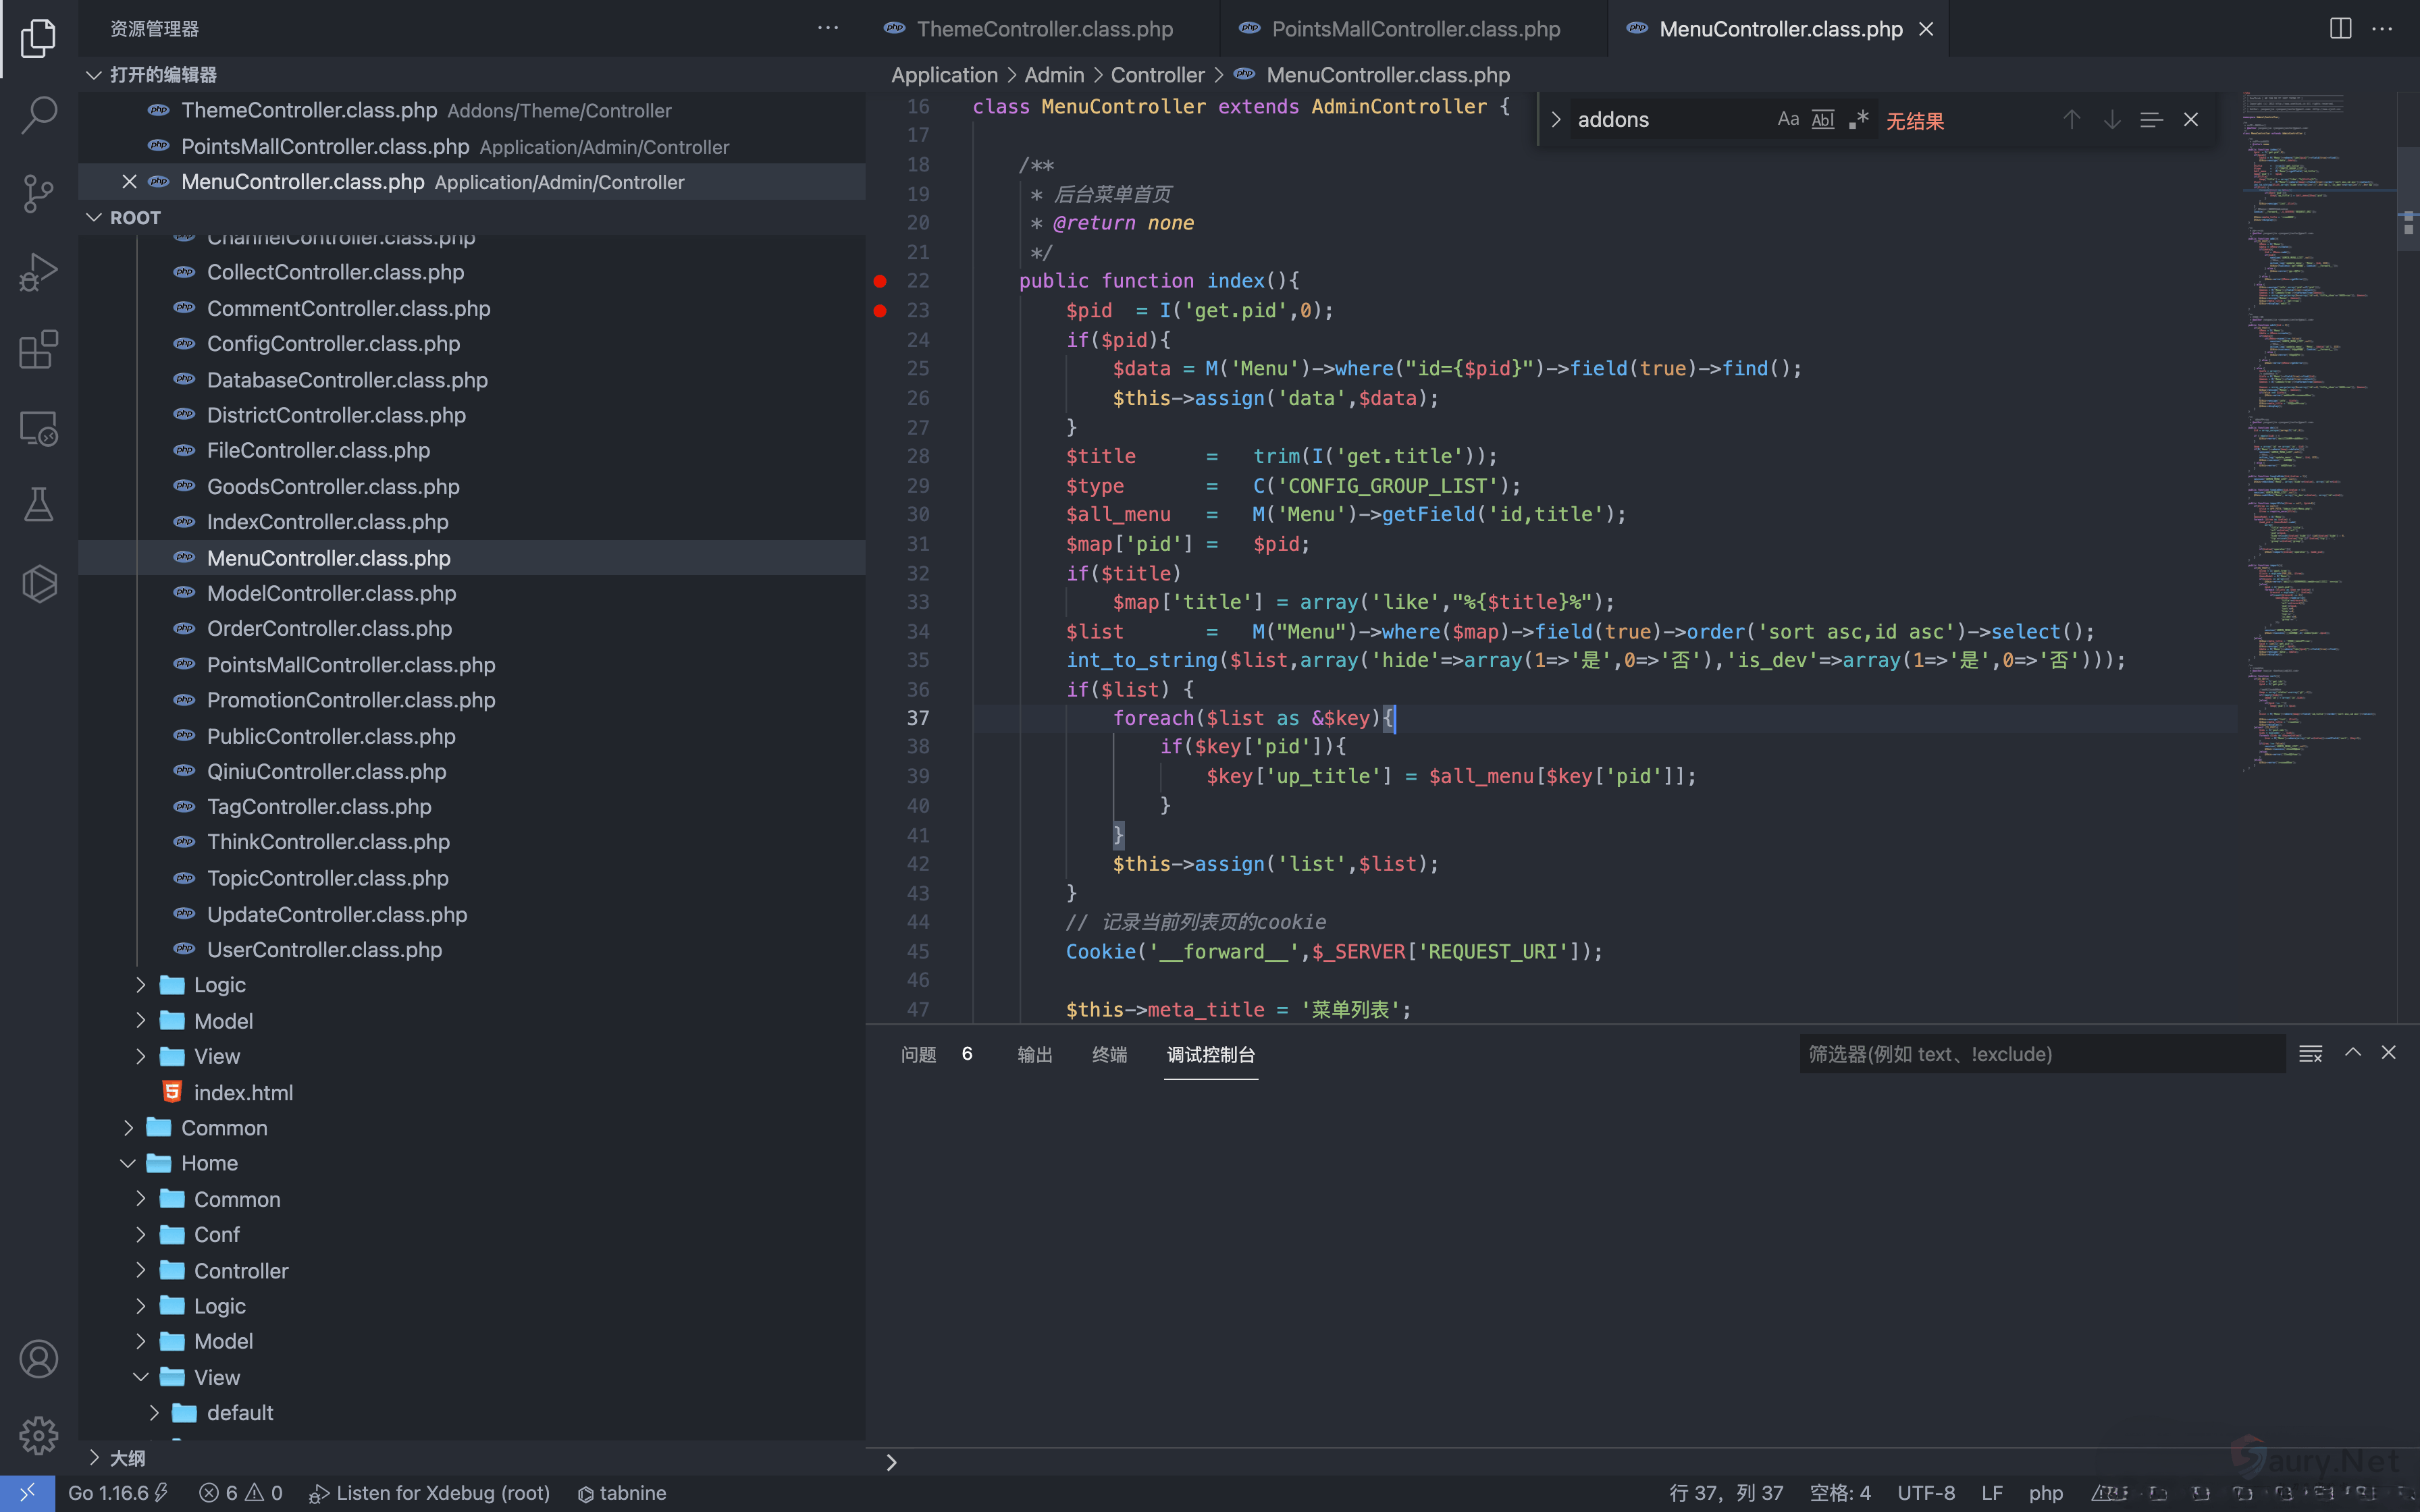Open the Source Control view
The height and width of the screenshot is (1512, 2420).
tap(38, 193)
